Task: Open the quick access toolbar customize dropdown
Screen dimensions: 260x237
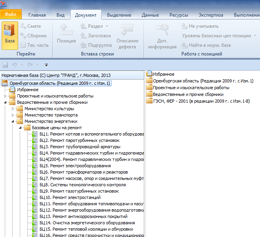Action: (46, 65)
